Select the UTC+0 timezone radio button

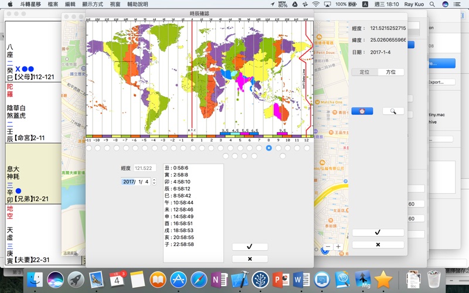click(193, 148)
